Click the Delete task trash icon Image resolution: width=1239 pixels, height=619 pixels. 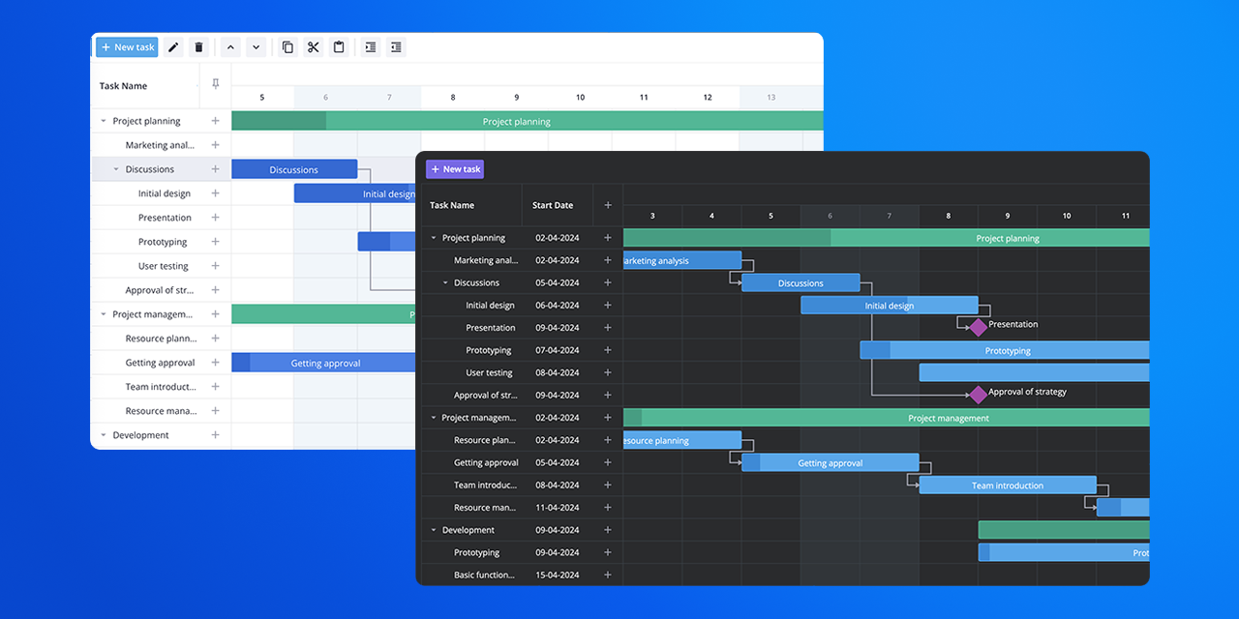click(198, 46)
